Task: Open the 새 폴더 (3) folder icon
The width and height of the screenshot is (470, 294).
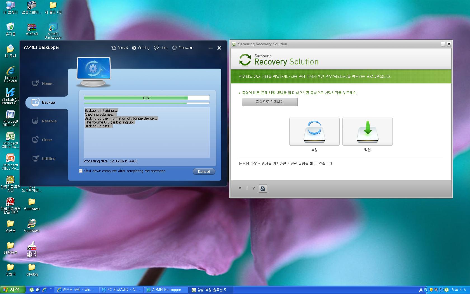Action: pos(53,8)
